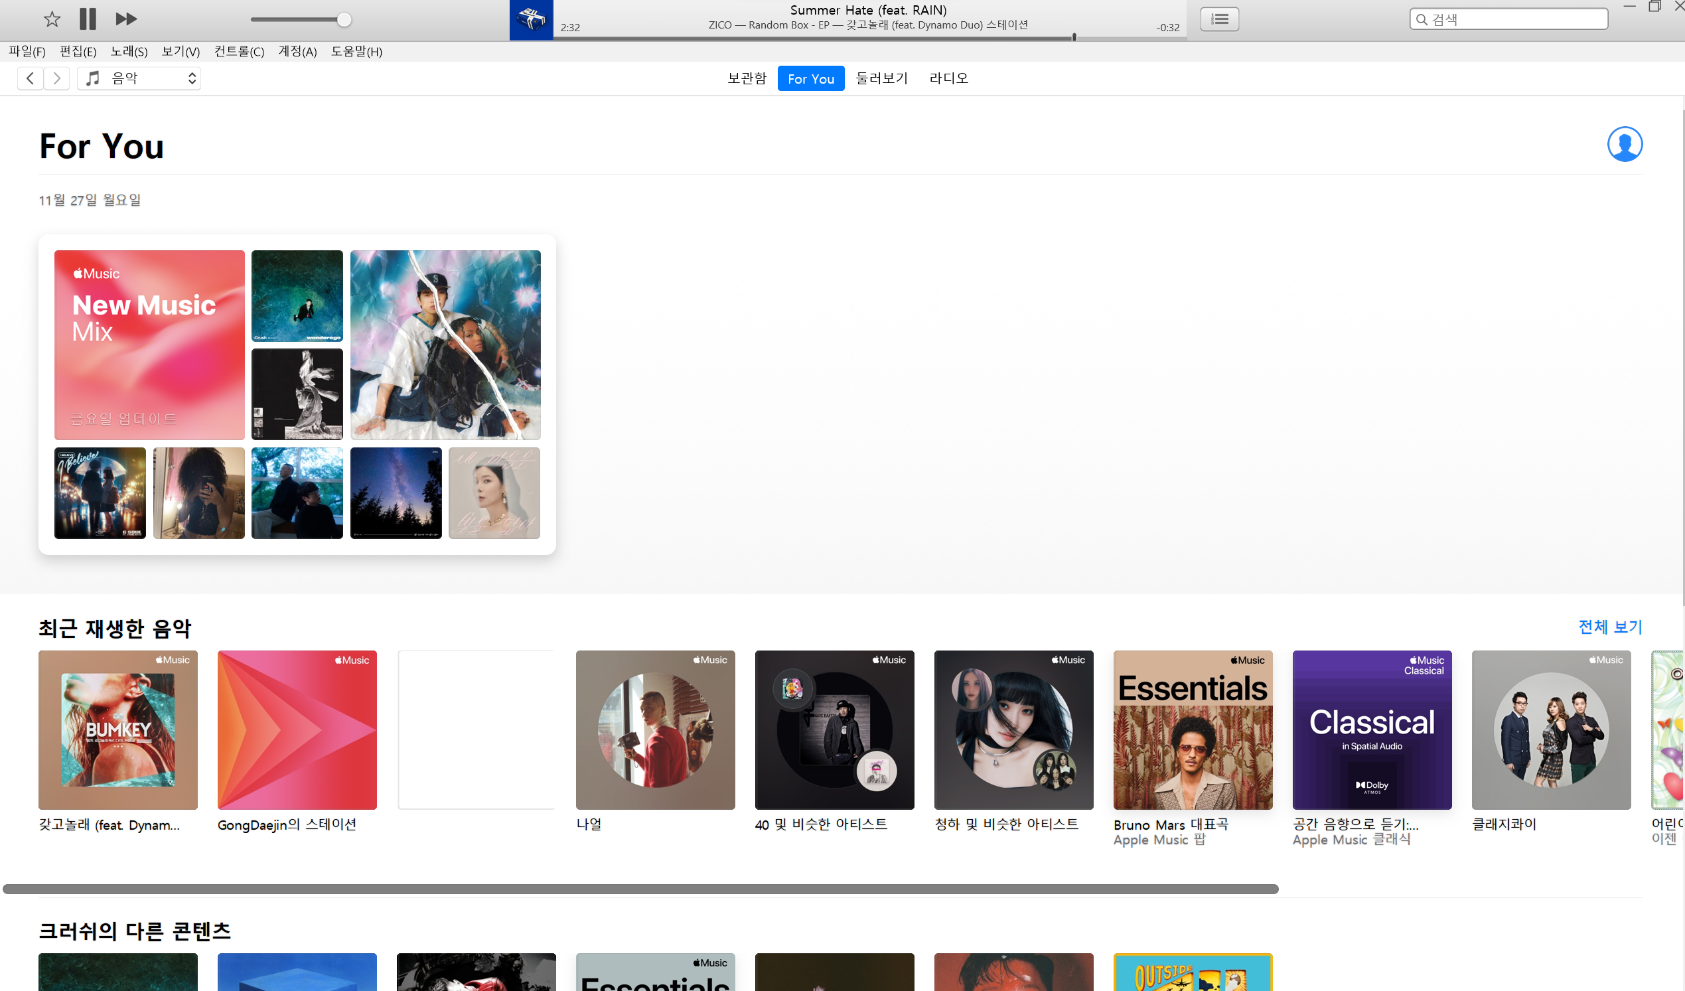1685x991 pixels.
Task: Open the two men in forest cover
Action: (x=297, y=493)
